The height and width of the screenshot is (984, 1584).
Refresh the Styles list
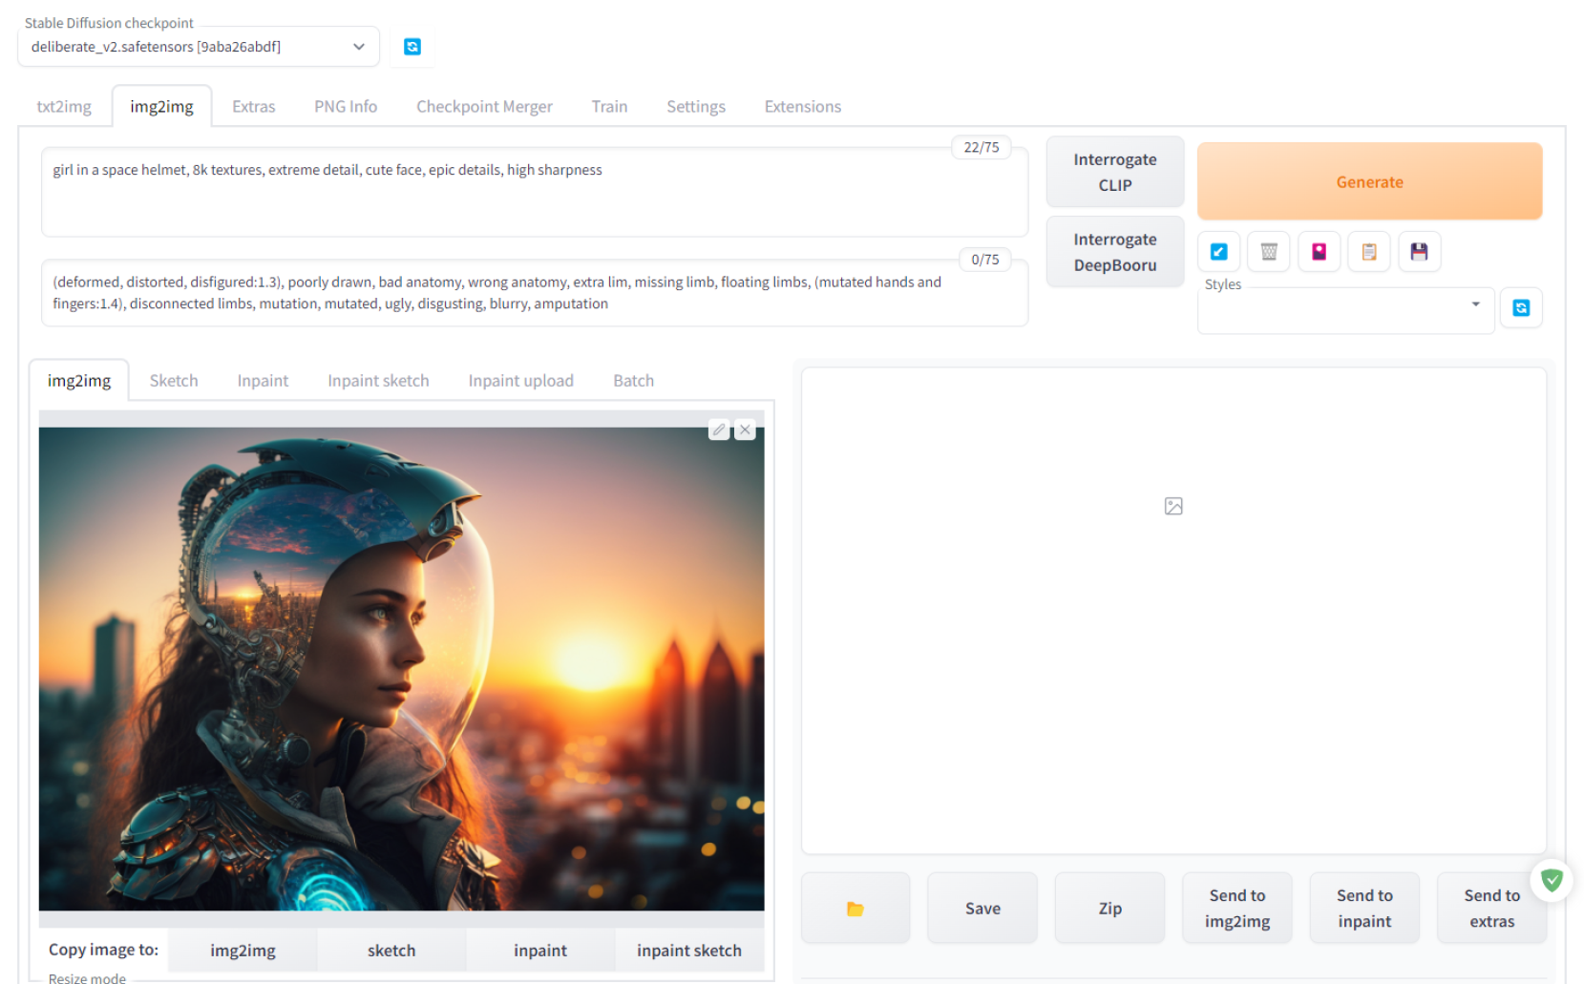[x=1521, y=307]
